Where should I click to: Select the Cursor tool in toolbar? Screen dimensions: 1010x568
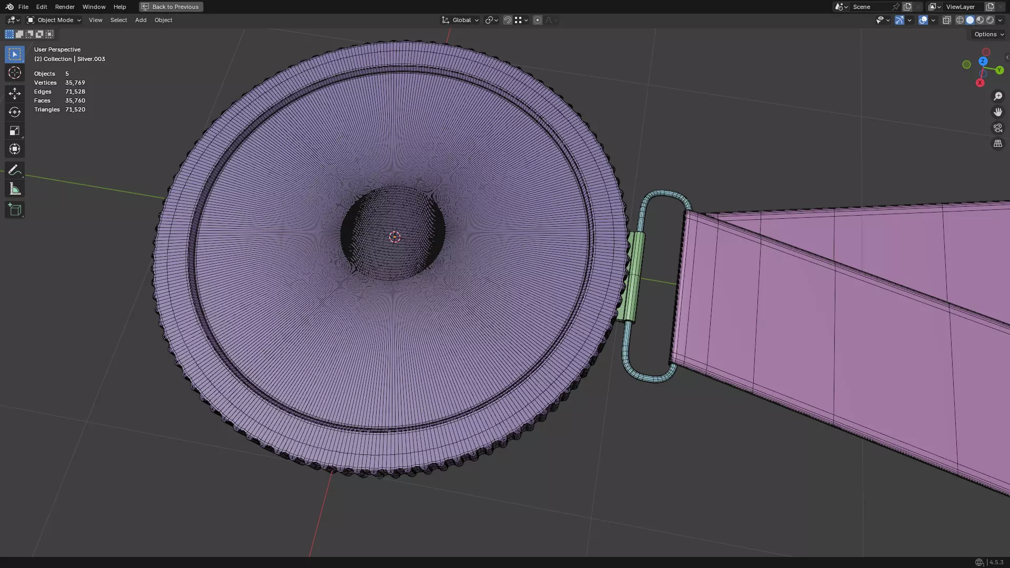[15, 73]
